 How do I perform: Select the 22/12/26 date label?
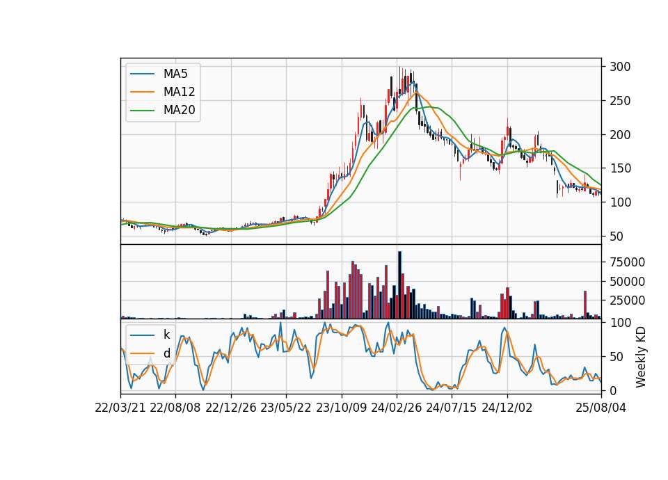coord(231,408)
